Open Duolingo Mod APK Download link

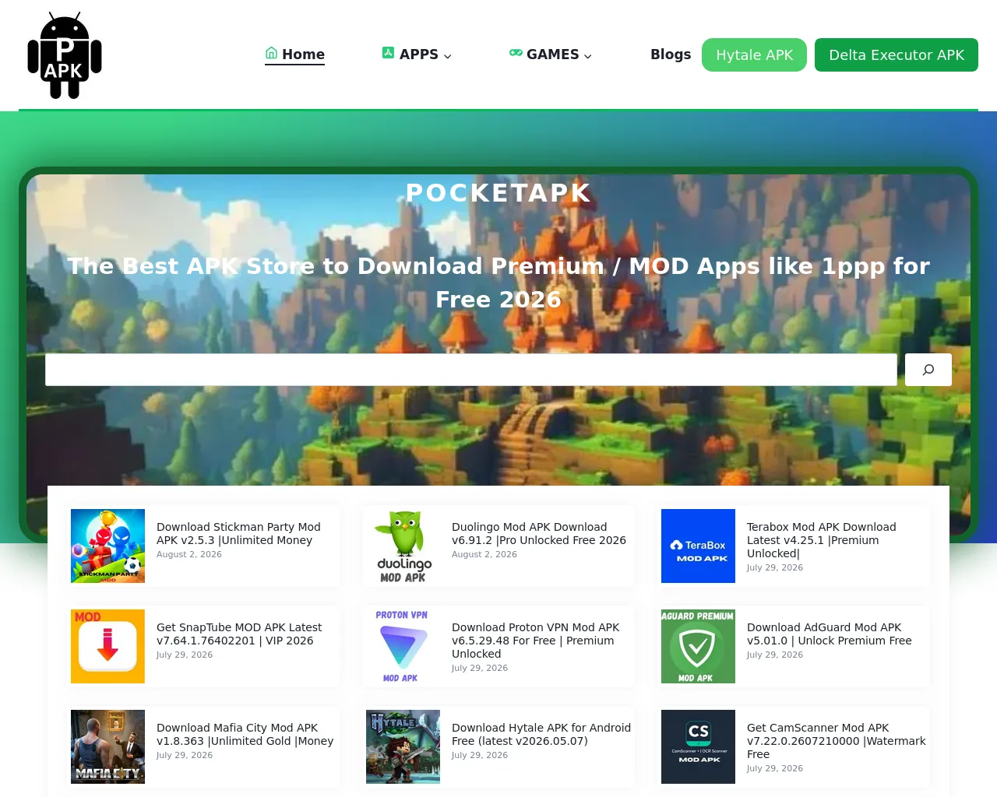click(x=539, y=534)
